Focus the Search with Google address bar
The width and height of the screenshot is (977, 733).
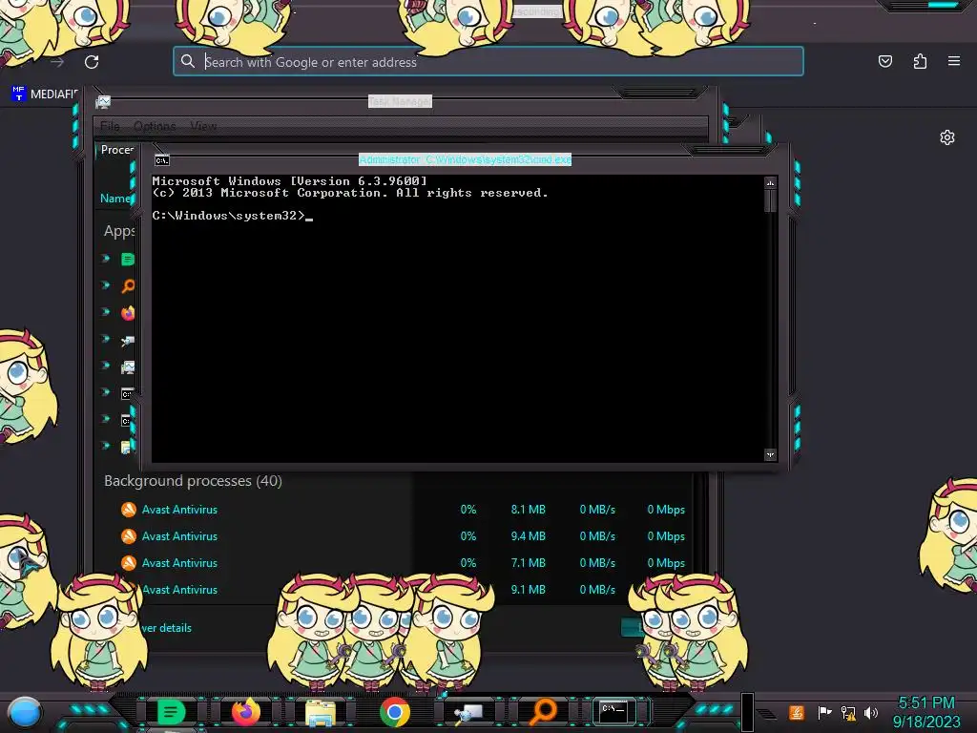pyautogui.click(x=488, y=61)
